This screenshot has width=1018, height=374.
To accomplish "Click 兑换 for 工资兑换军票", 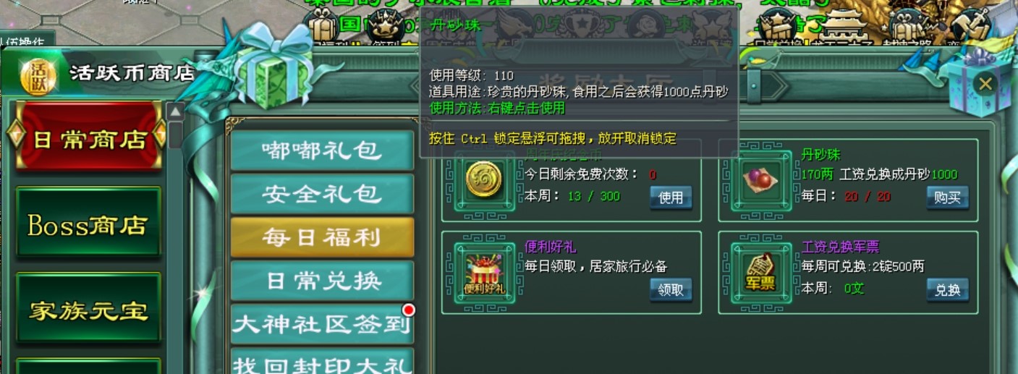I will (947, 290).
